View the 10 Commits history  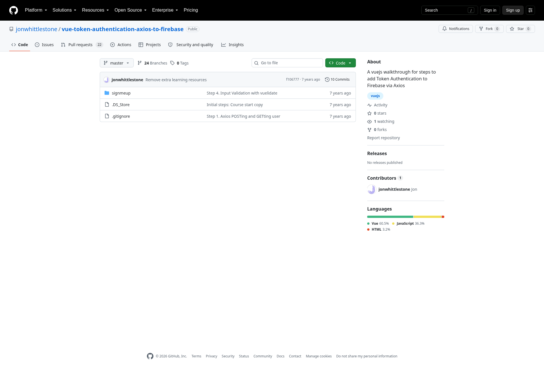pos(337,80)
